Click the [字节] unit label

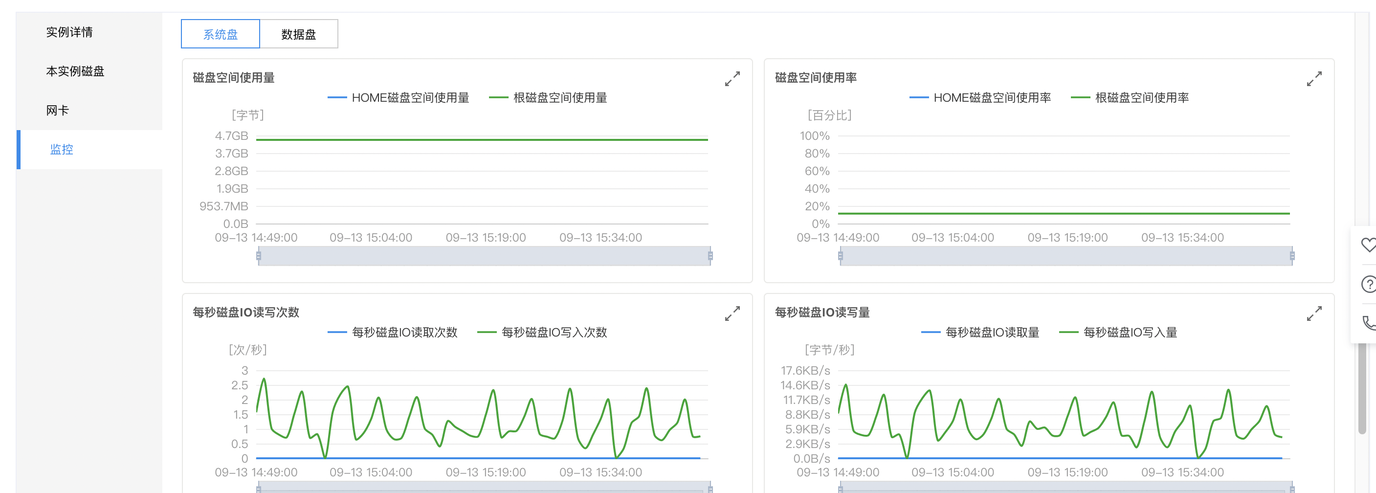[x=248, y=115]
